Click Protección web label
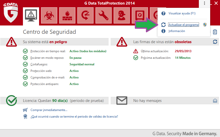 [41, 71]
